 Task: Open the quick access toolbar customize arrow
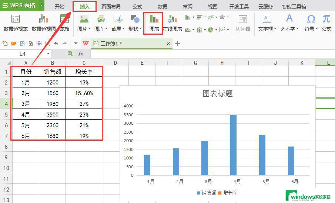tap(76, 44)
